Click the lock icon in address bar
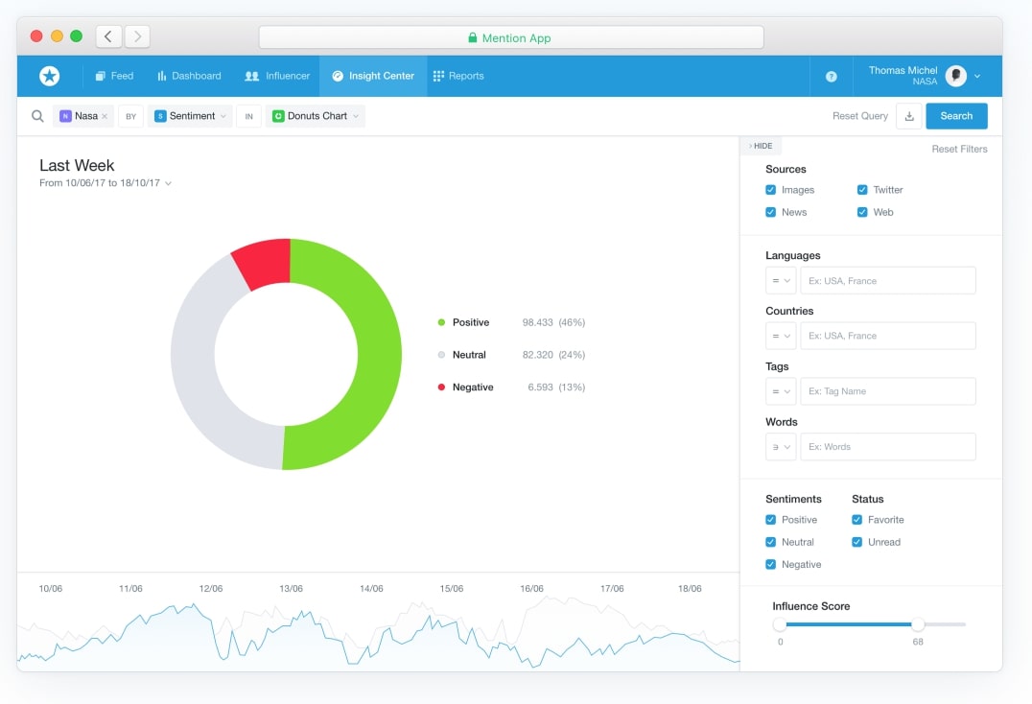The height and width of the screenshot is (704, 1032). (472, 37)
